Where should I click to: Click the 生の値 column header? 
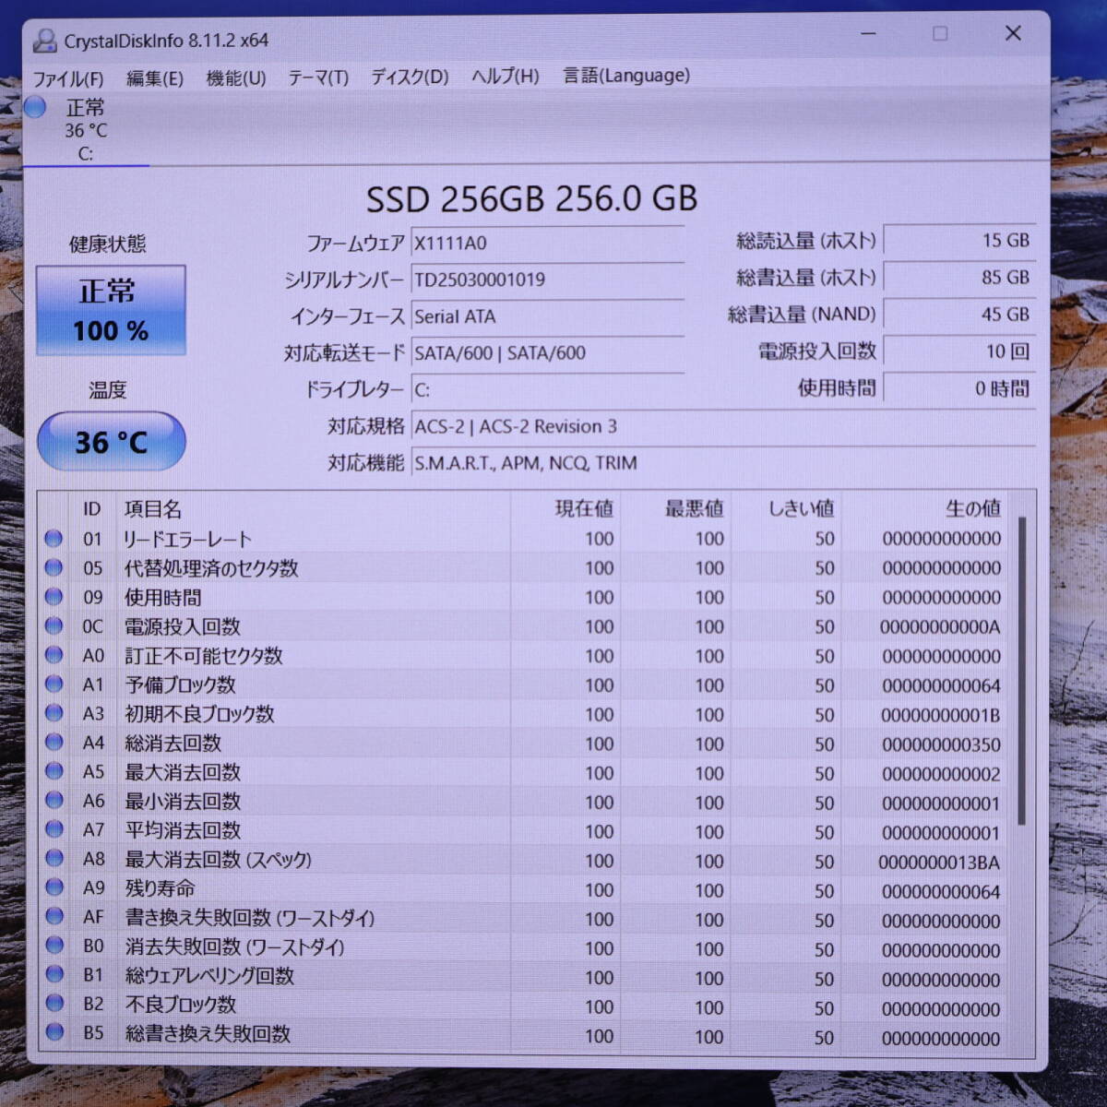coord(972,508)
